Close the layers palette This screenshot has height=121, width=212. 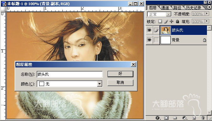209,2
